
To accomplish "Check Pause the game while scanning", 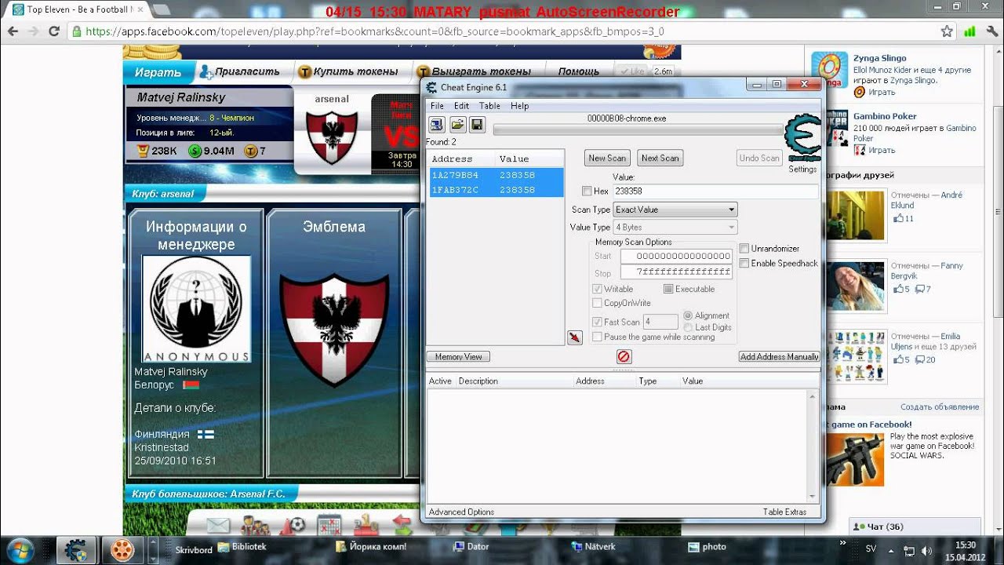I will (x=598, y=337).
